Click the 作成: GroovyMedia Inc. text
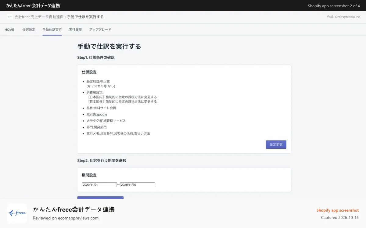The height and width of the screenshot is (228, 366). (344, 17)
